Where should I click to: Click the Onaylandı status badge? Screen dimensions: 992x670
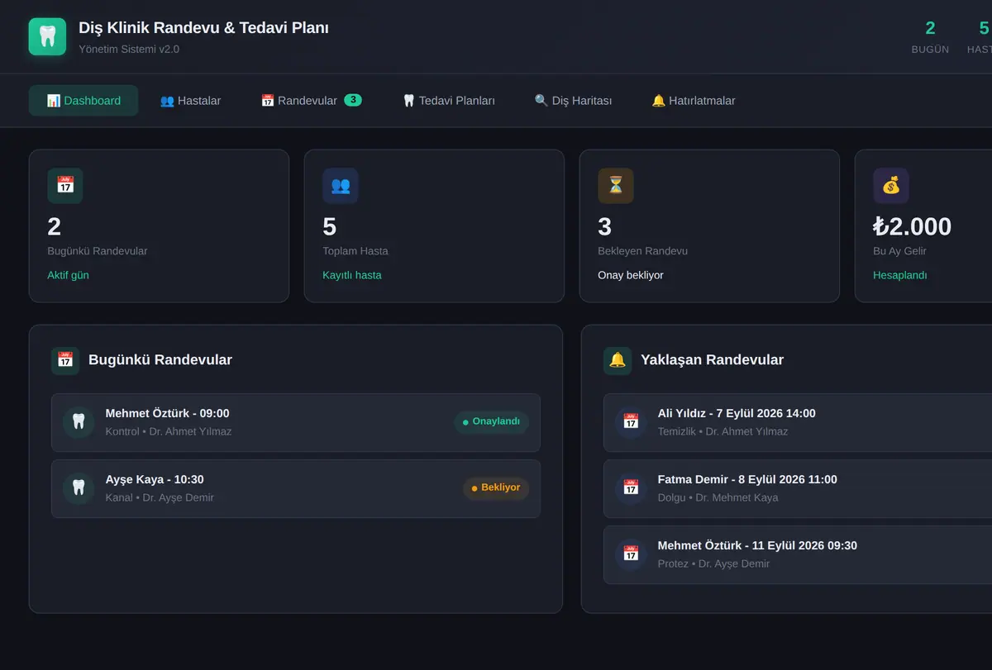point(492,422)
